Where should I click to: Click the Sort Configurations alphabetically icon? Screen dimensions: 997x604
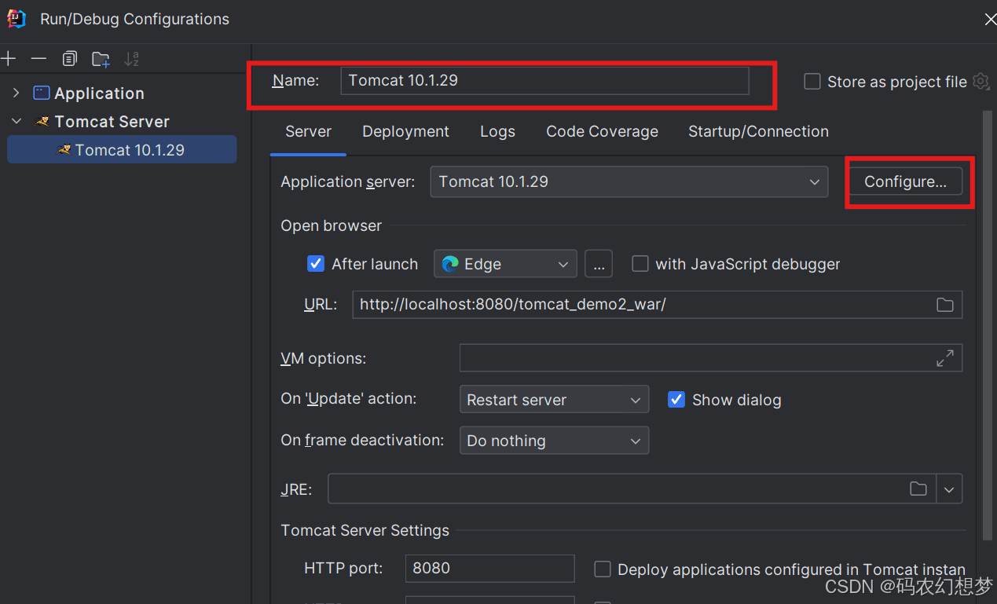pos(131,59)
